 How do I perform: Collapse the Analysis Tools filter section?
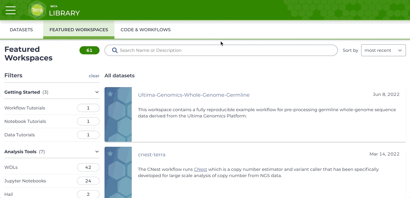(x=97, y=152)
